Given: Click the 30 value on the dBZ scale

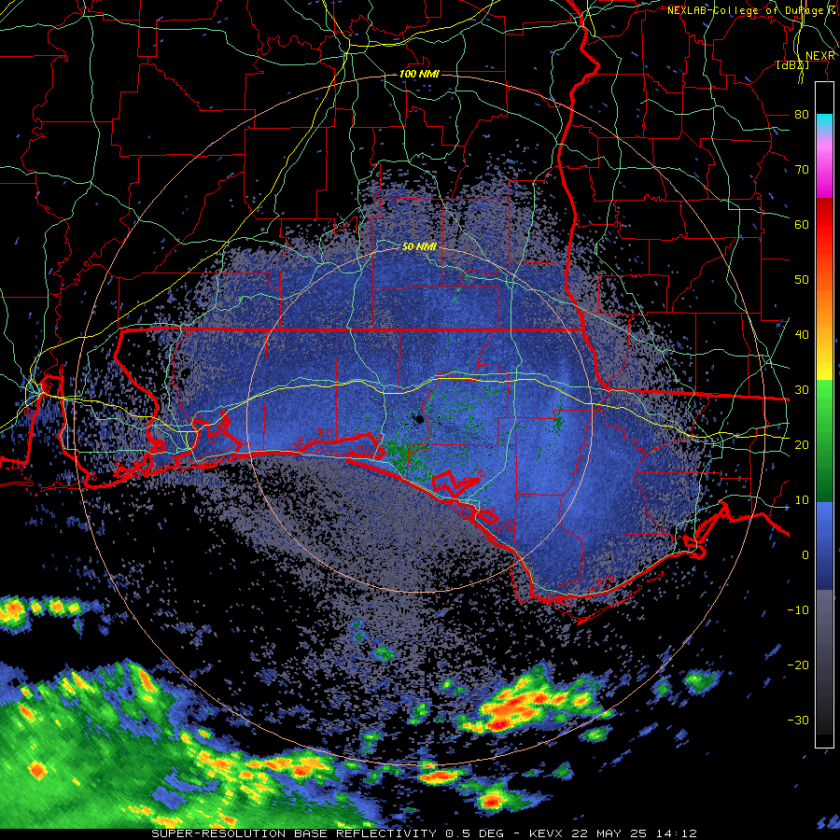Looking at the screenshot, I should click(x=802, y=390).
